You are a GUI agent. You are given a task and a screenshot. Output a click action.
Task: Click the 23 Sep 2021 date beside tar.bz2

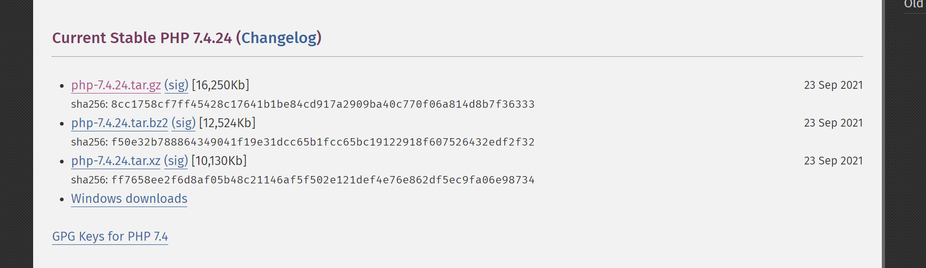833,123
